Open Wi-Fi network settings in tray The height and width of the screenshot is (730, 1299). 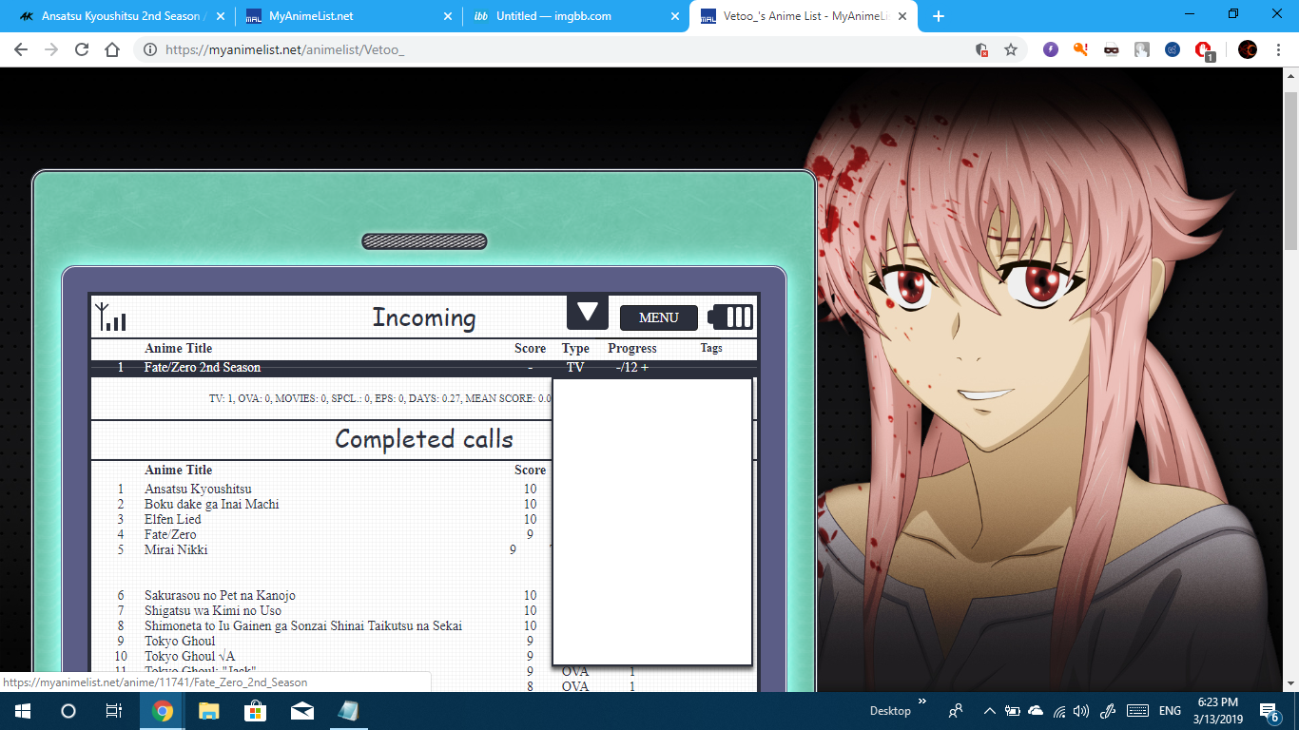1058,711
